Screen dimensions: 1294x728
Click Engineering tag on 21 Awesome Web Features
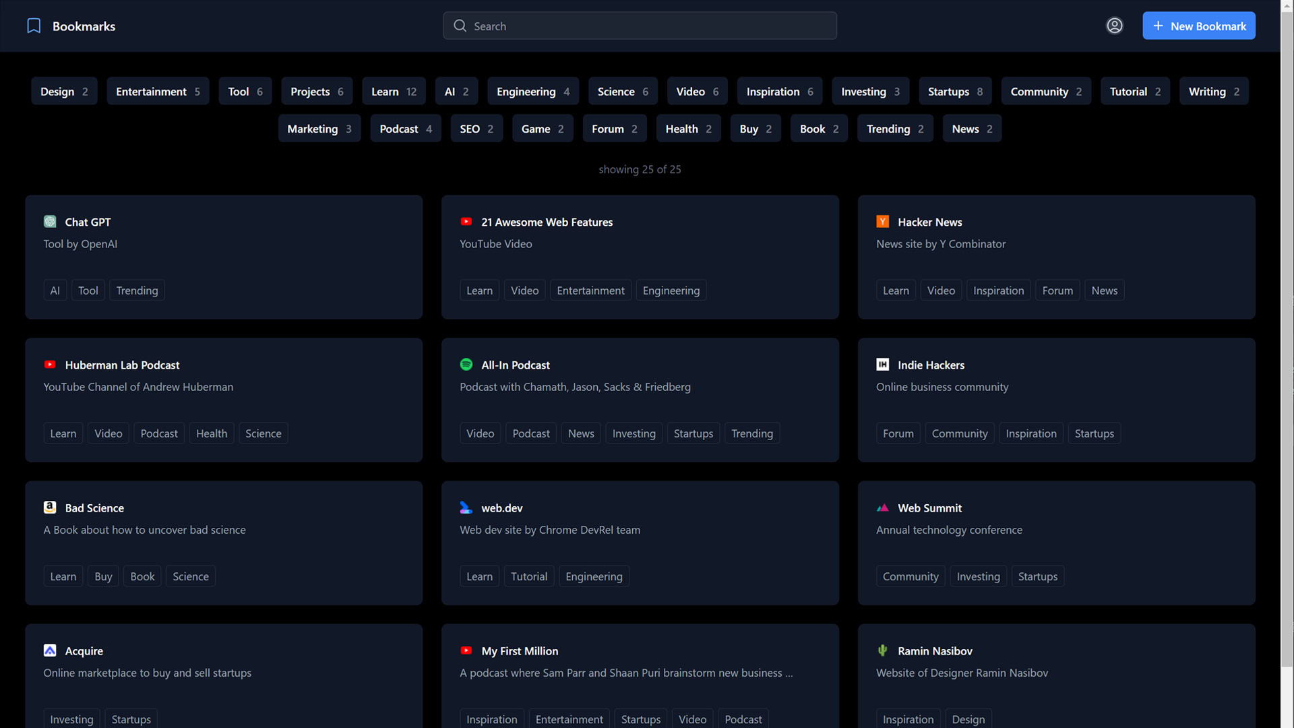[671, 291]
